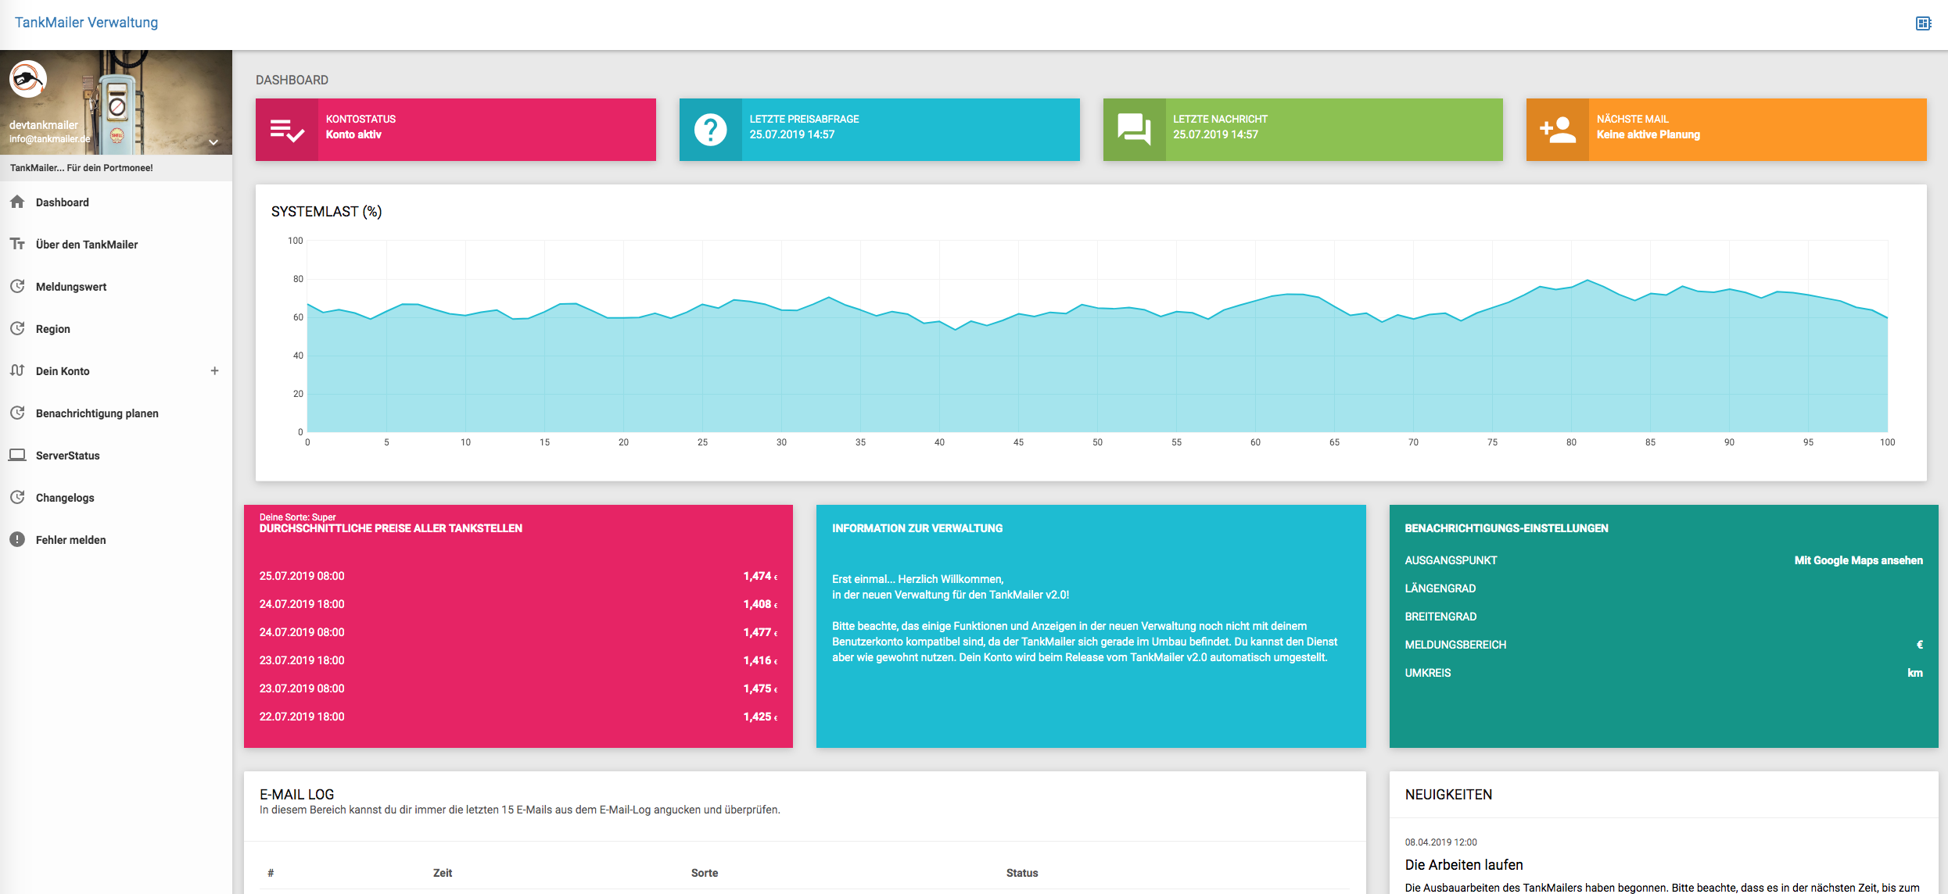This screenshot has height=894, width=1948.
Task: Click the Letzte Preisabfrage card
Action: tap(879, 130)
